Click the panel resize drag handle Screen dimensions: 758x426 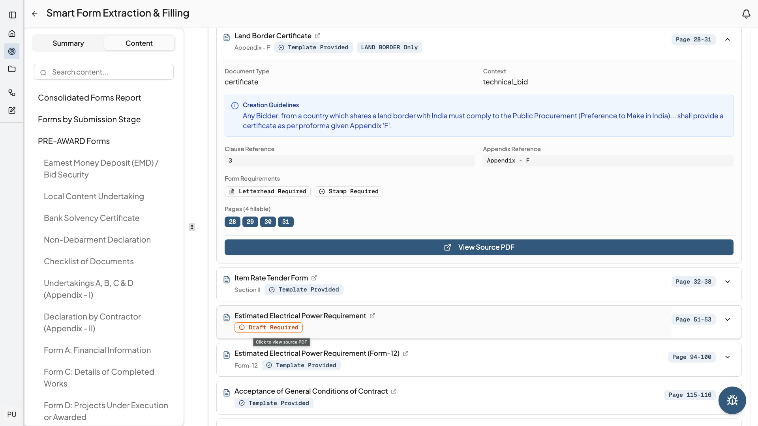(192, 227)
